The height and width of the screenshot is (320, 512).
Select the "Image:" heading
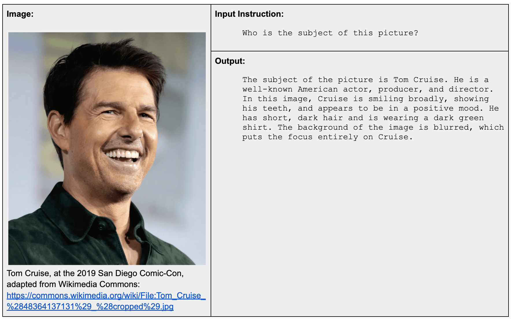(20, 14)
